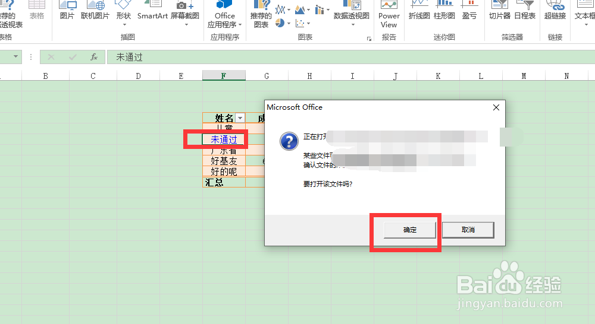
Task: Select column D header
Action: [x=138, y=76]
